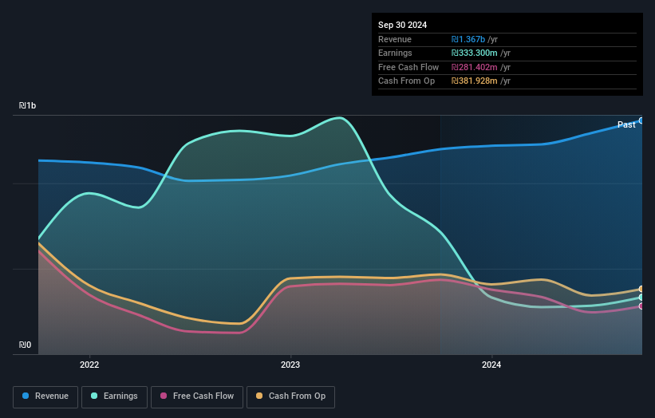Click the Revenue row label in tooltip
655x418 pixels.
click(395, 39)
